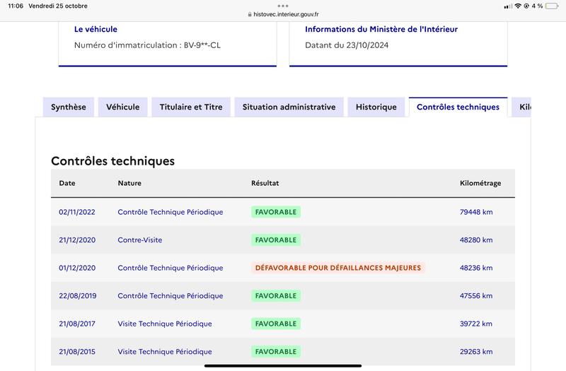The height and width of the screenshot is (371, 566).
Task: Click 'Visite Technique Périodique' in 21/08/2015 row
Action: pos(165,351)
